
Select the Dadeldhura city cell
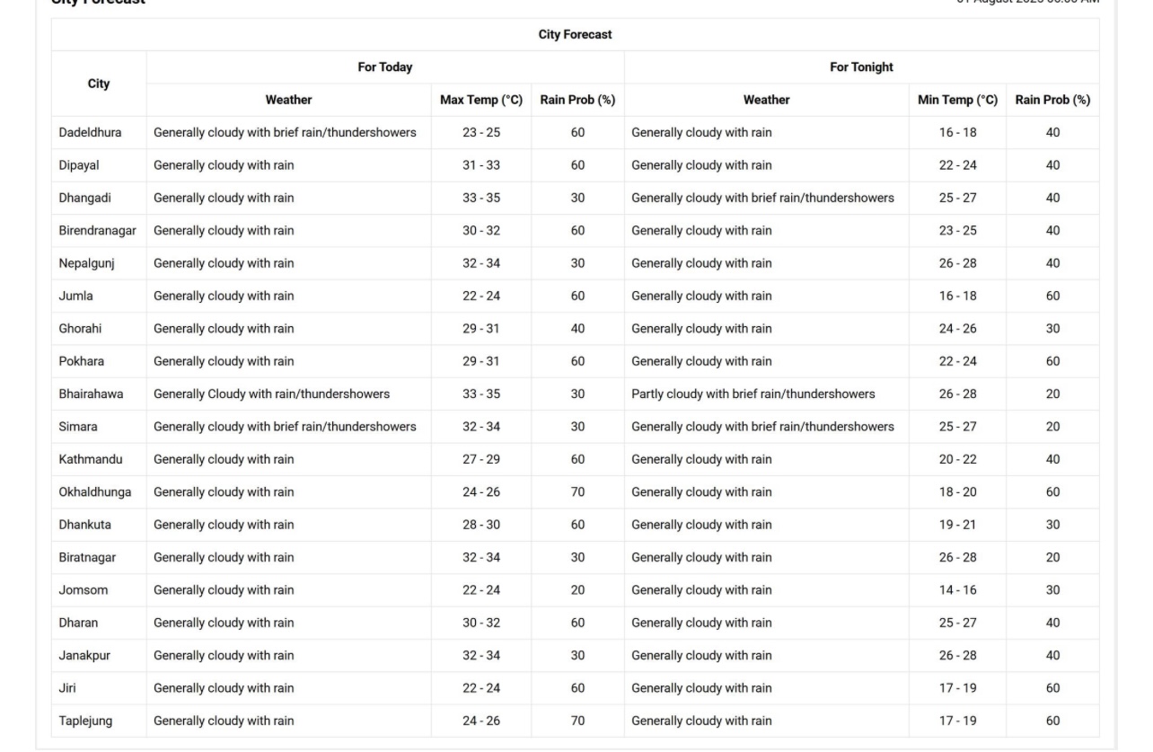point(90,133)
